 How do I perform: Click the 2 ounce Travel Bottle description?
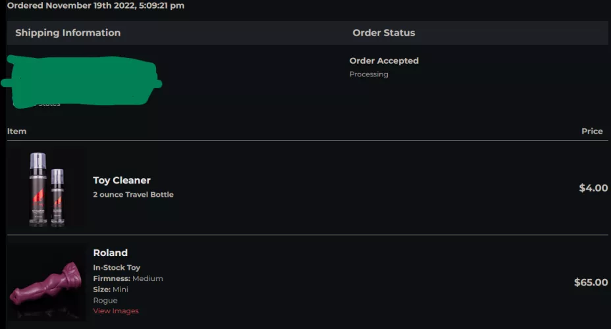134,195
